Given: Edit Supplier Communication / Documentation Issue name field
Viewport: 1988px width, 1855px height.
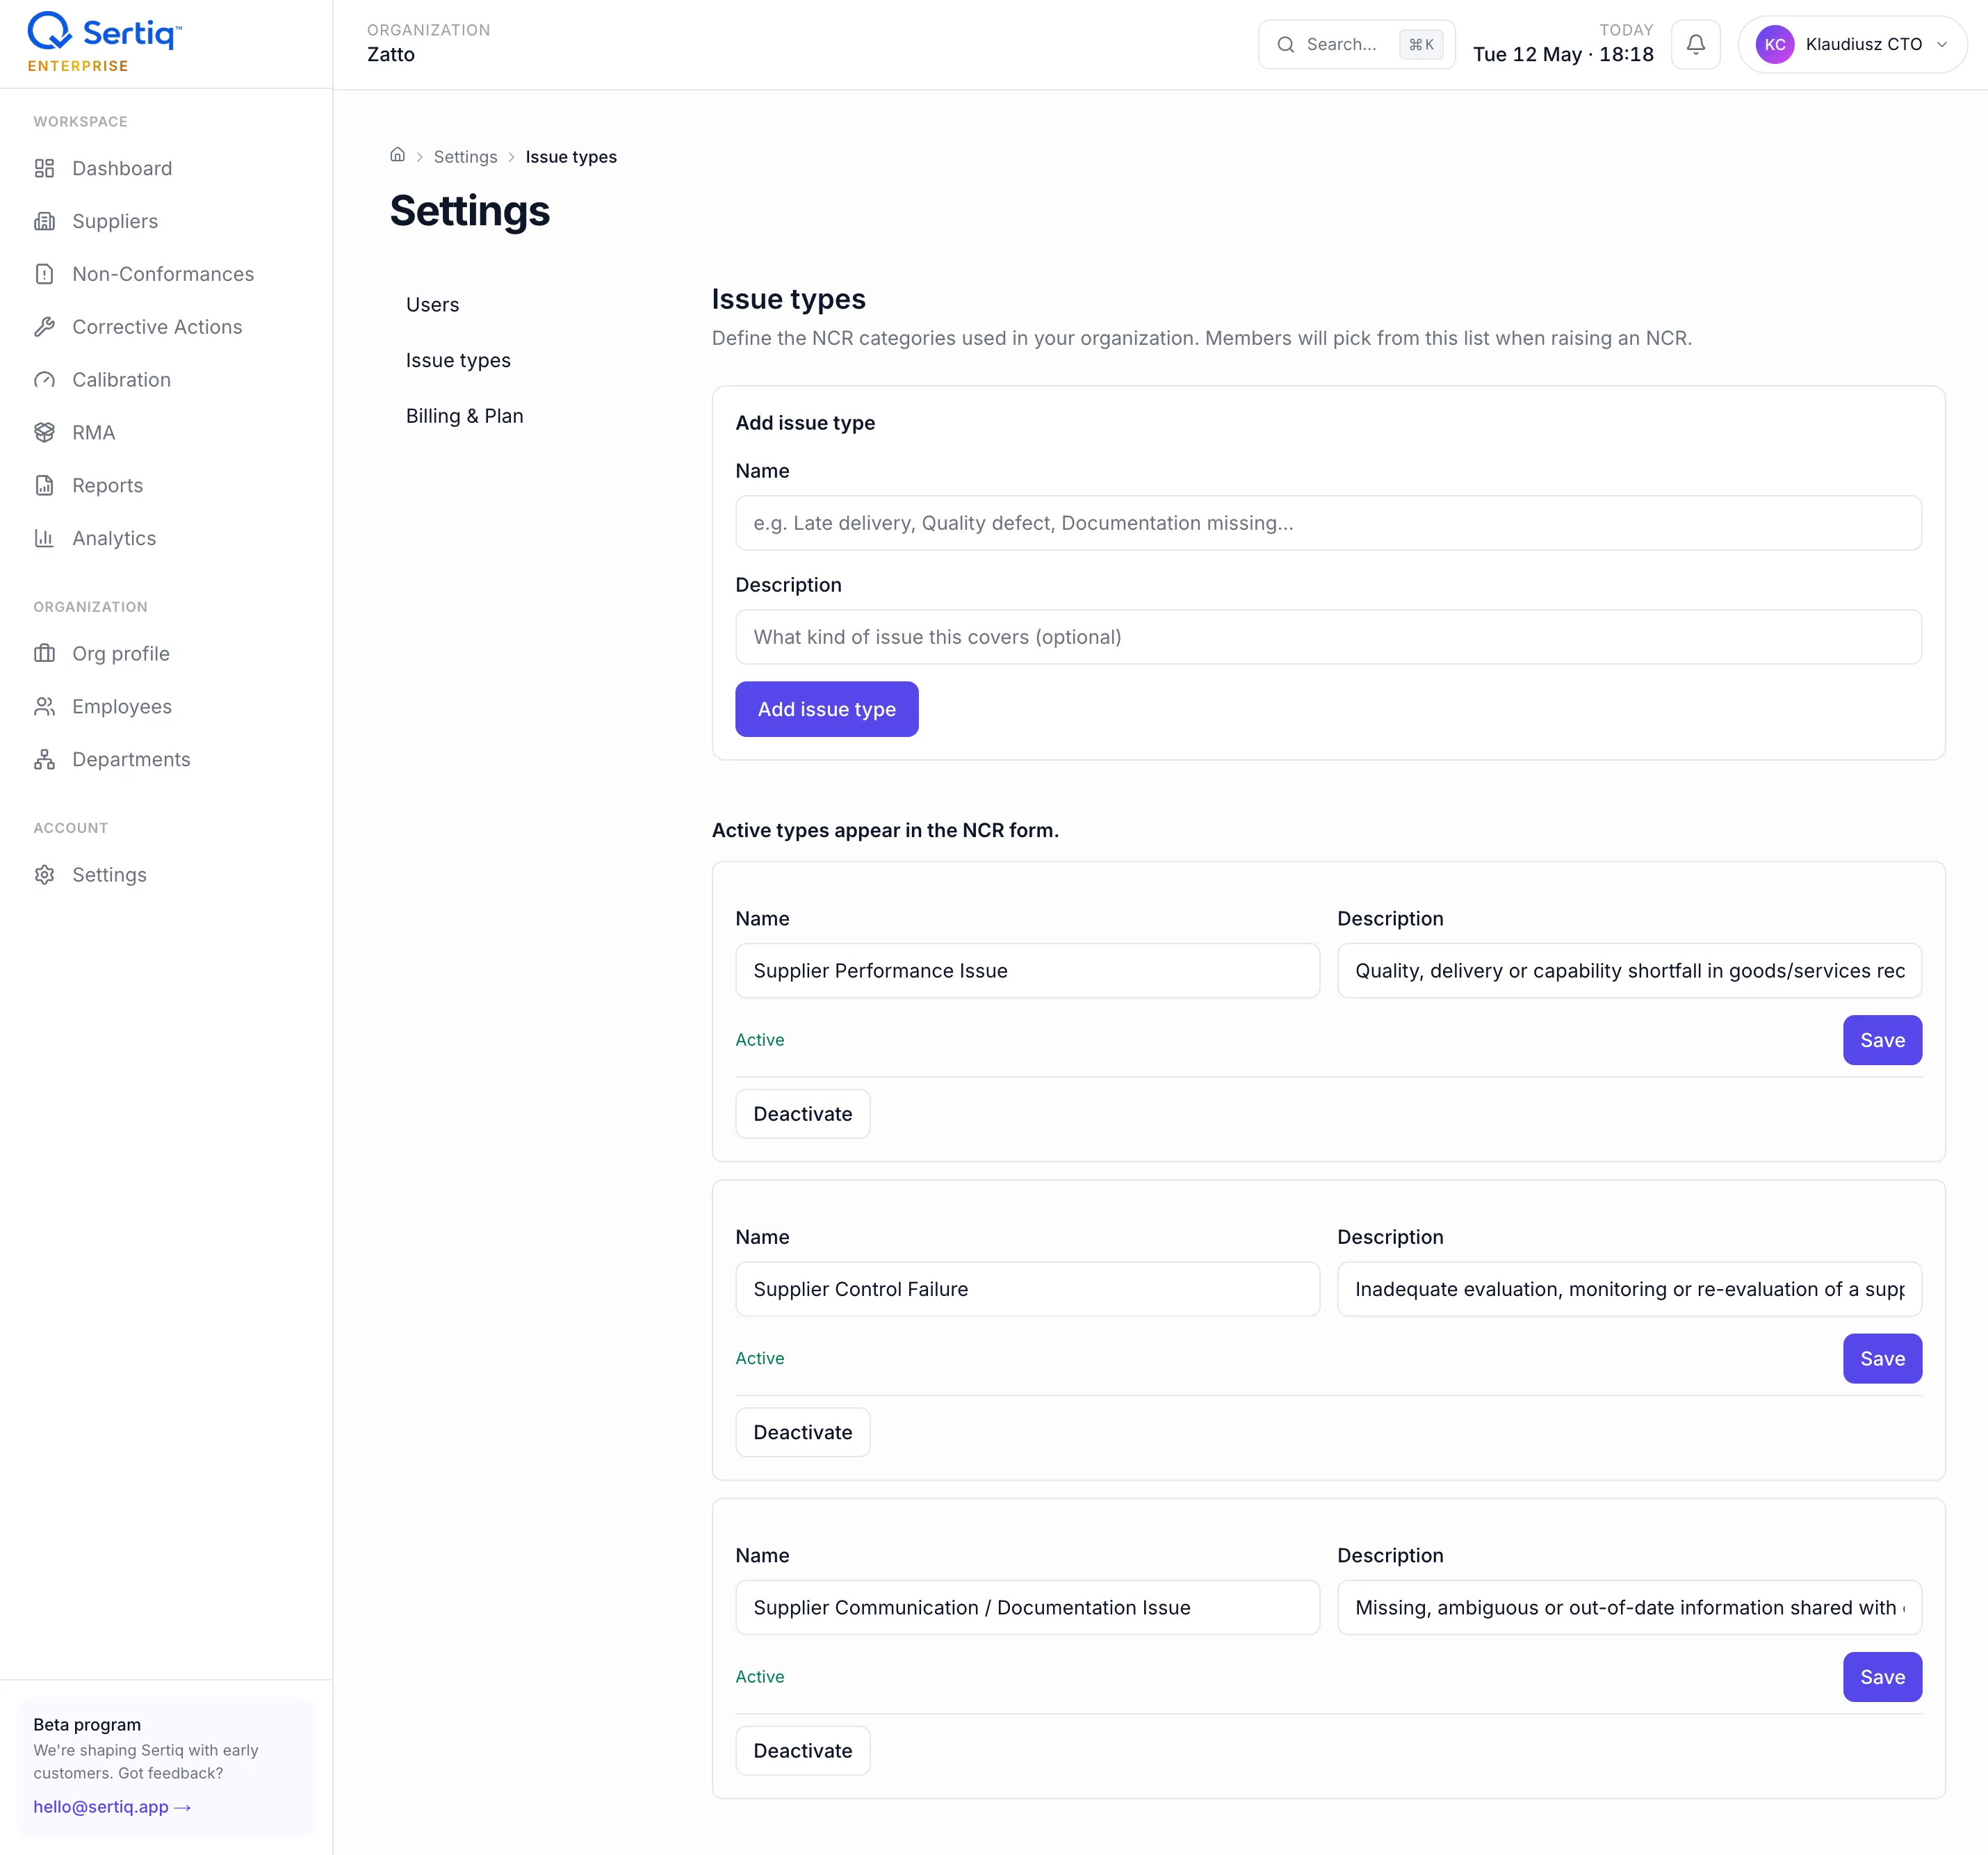Looking at the screenshot, I should coord(1027,1608).
